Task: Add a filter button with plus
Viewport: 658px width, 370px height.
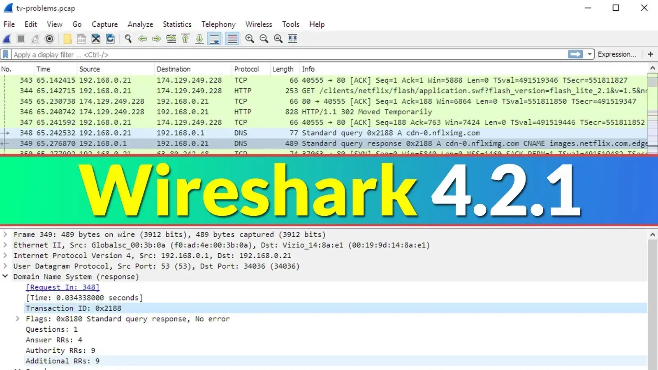Action: click(650, 54)
